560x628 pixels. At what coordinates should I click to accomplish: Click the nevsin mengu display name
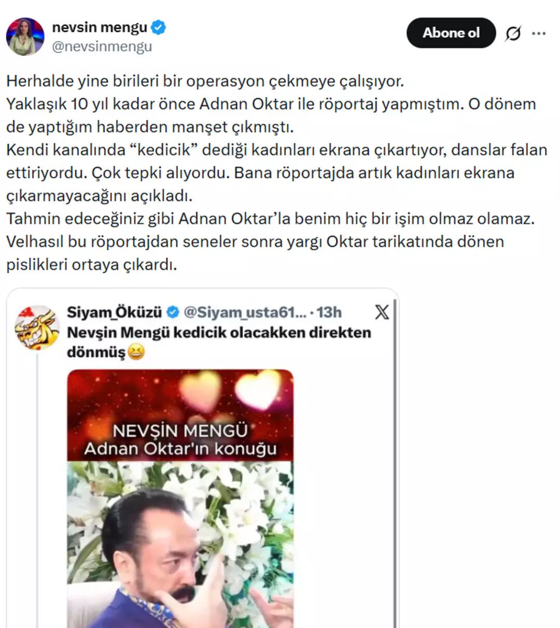click(x=100, y=27)
